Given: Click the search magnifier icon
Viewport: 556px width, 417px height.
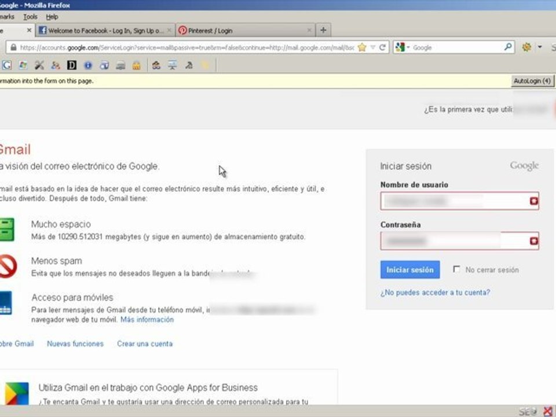Looking at the screenshot, I should (x=508, y=47).
